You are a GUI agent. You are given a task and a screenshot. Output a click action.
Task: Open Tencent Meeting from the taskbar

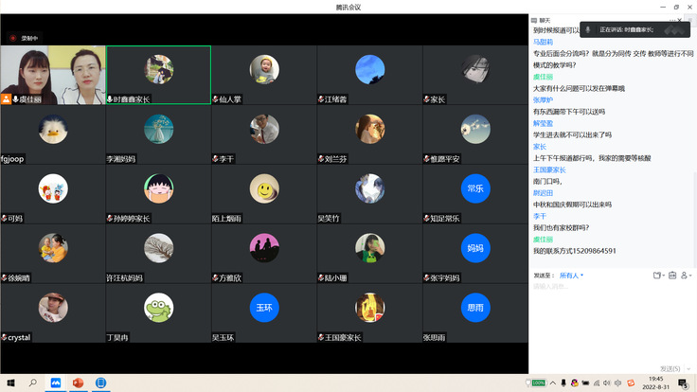[x=55, y=383]
